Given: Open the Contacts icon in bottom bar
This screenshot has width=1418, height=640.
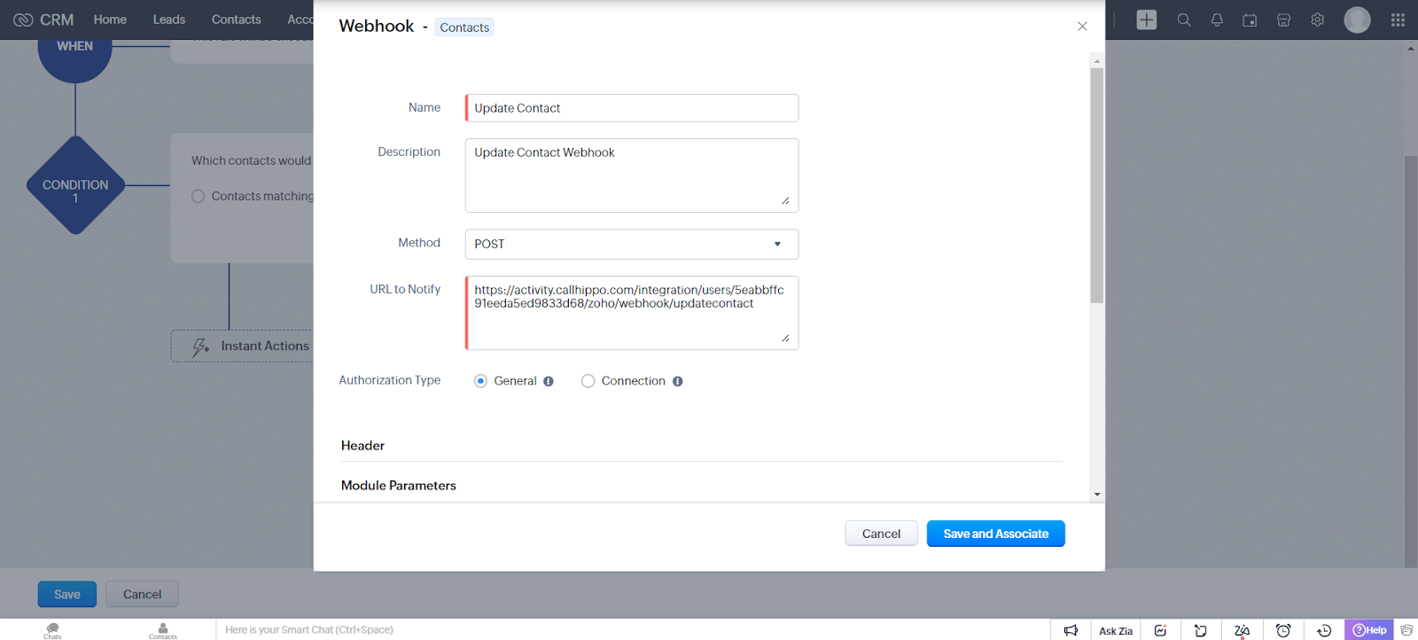Looking at the screenshot, I should [163, 630].
